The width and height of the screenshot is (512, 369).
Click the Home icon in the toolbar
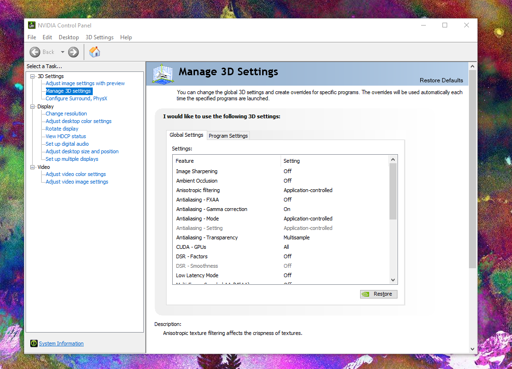click(95, 52)
